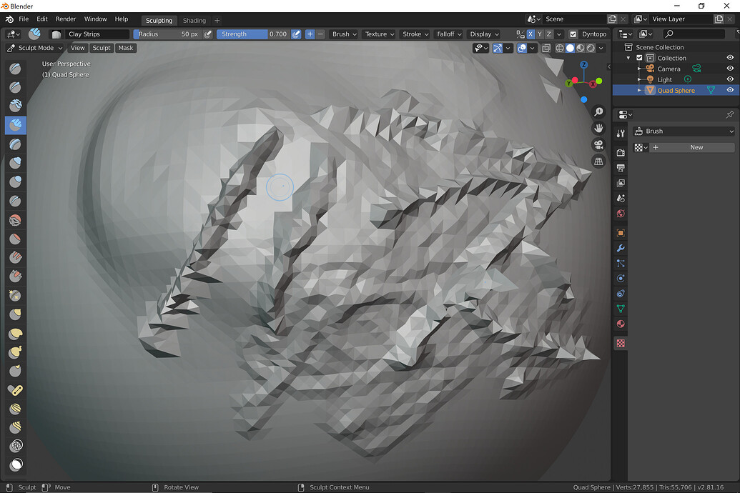Open the Brush settings dropdown in header
Viewport: 740px width, 493px height.
[x=344, y=34]
